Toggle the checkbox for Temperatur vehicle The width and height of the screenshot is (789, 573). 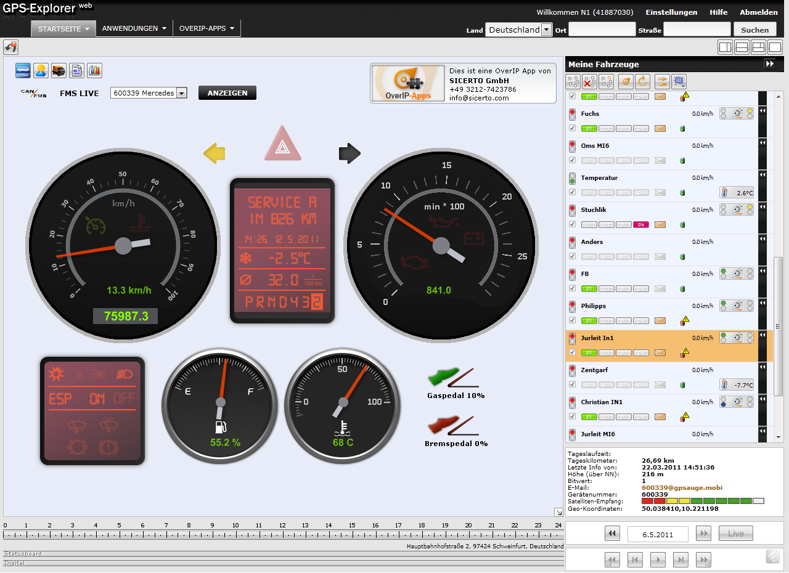[573, 192]
